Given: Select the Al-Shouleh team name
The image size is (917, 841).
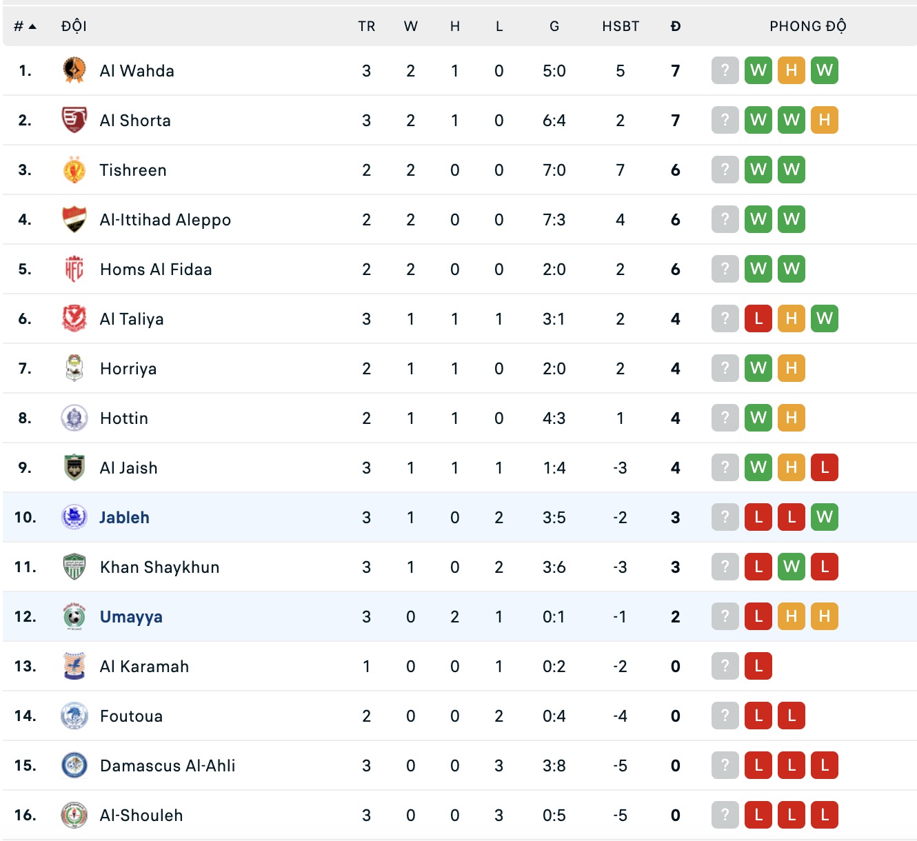Looking at the screenshot, I should click(141, 815).
